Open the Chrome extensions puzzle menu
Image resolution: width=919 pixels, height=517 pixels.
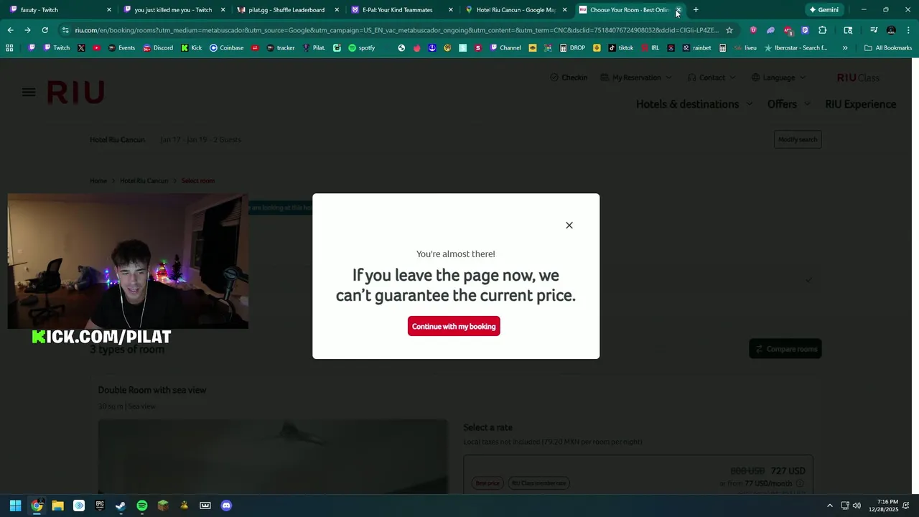click(x=823, y=30)
